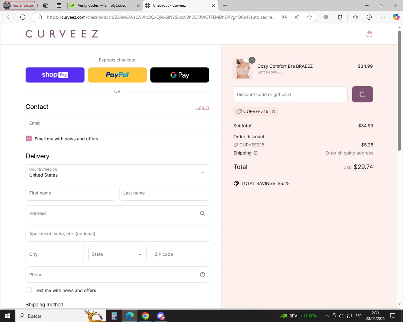Click the Log in link
Screen dimensions: 403x322
203,107
